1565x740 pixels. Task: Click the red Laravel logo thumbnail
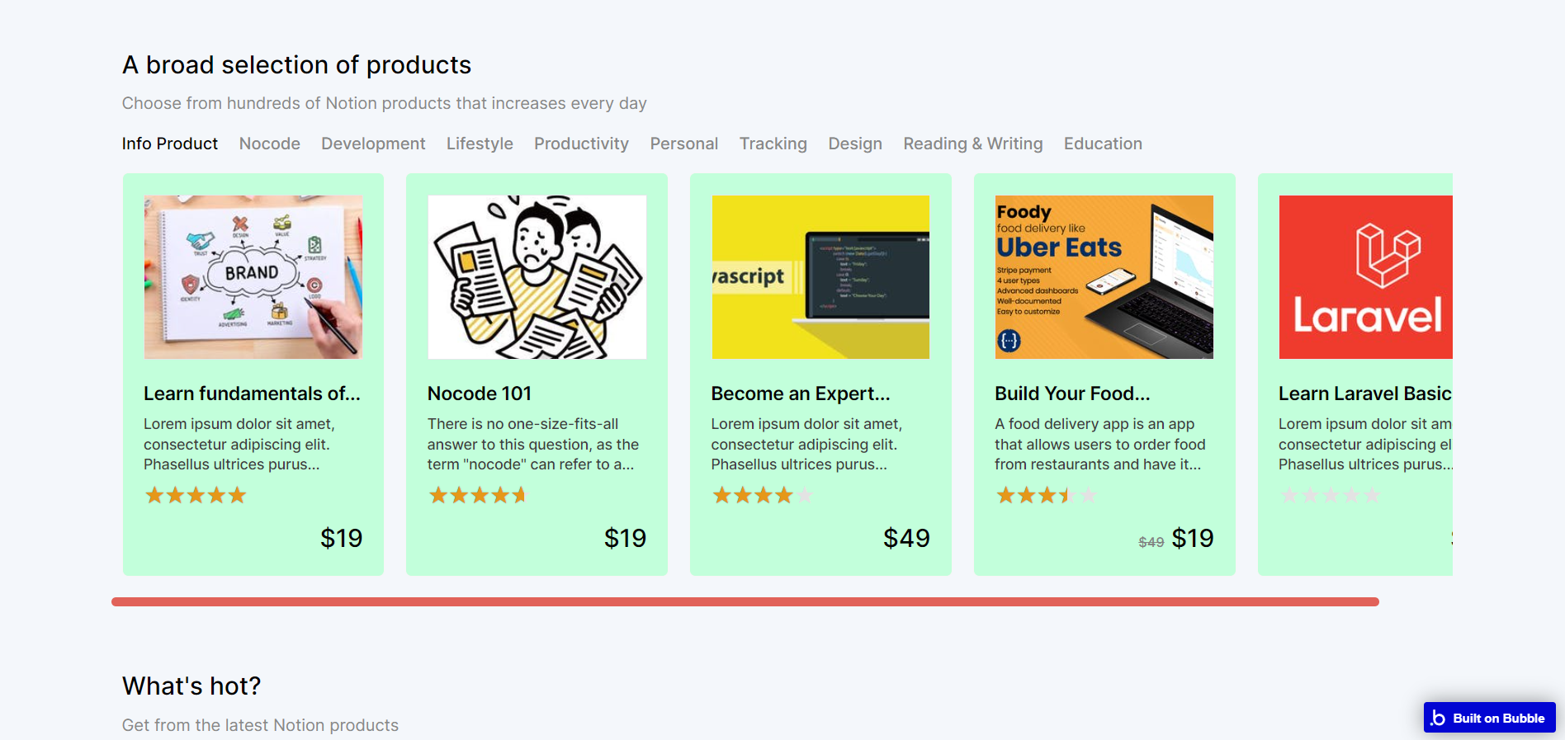click(1365, 277)
